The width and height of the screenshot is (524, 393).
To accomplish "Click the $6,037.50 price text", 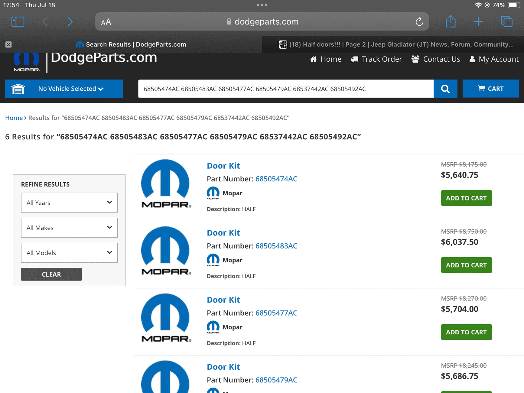I will pos(460,242).
